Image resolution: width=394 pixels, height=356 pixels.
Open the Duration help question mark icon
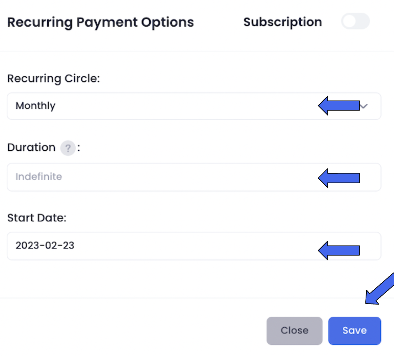tap(68, 148)
